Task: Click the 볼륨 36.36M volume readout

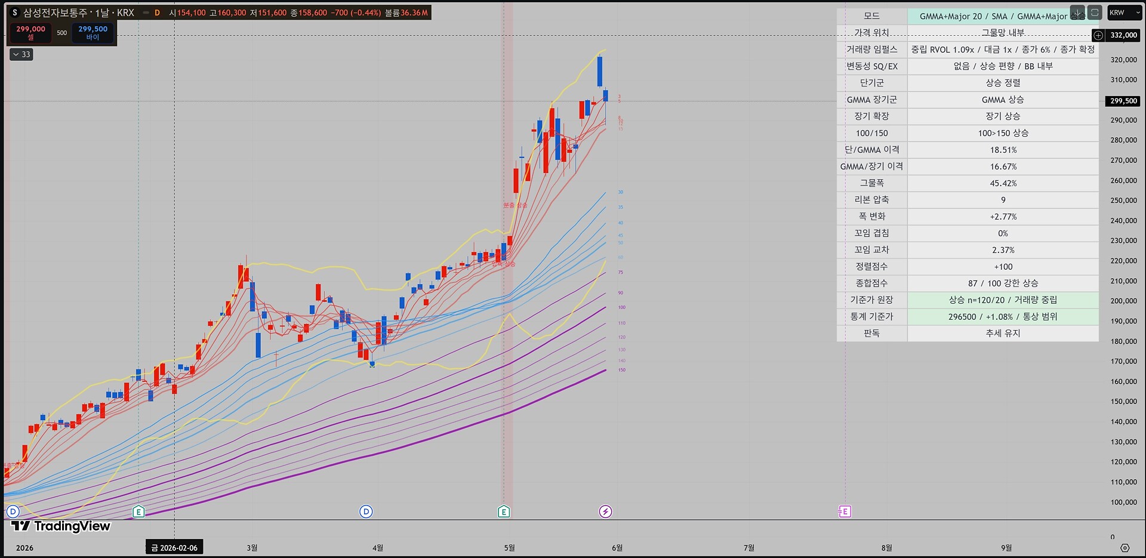Action: 406,13
